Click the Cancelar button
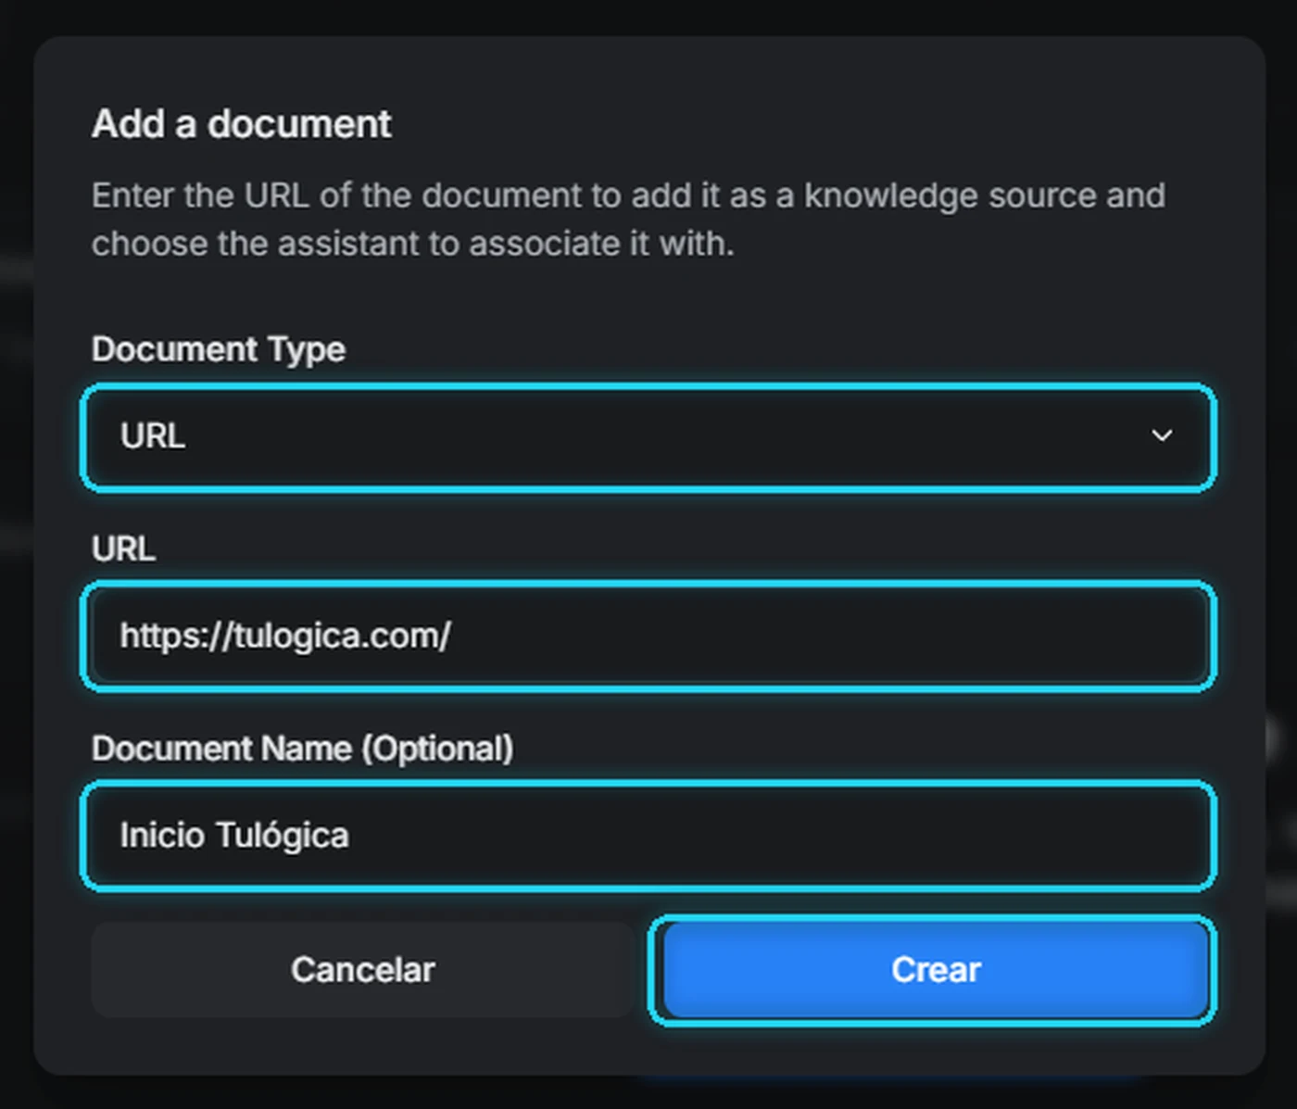This screenshot has width=1297, height=1109. click(362, 970)
